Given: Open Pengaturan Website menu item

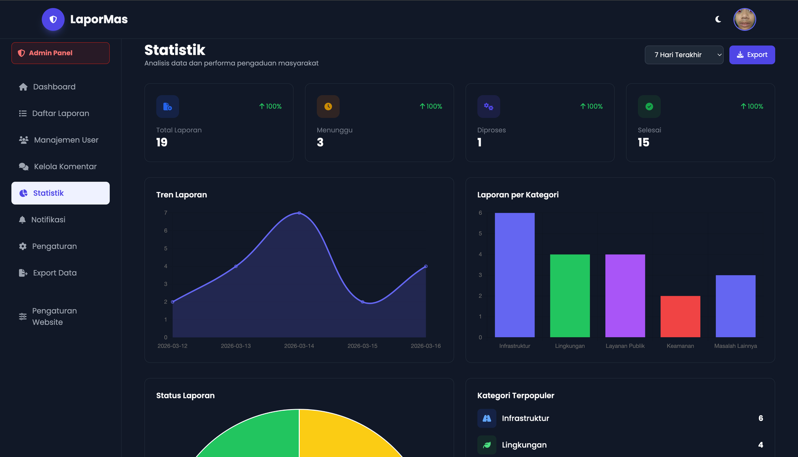Looking at the screenshot, I should pos(60,316).
